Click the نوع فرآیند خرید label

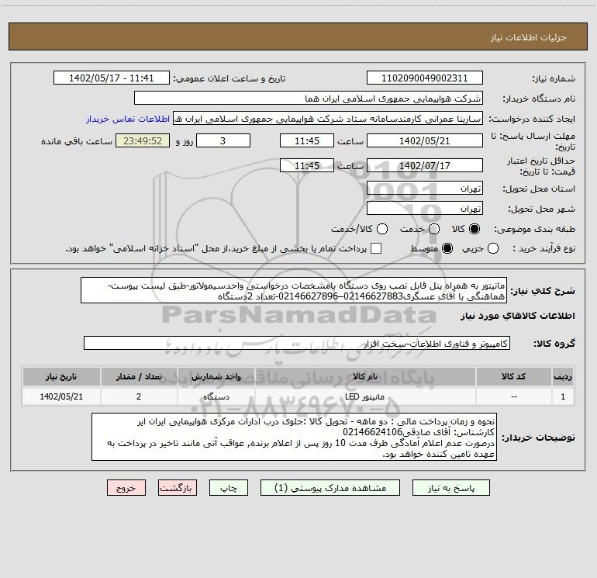[x=544, y=249]
